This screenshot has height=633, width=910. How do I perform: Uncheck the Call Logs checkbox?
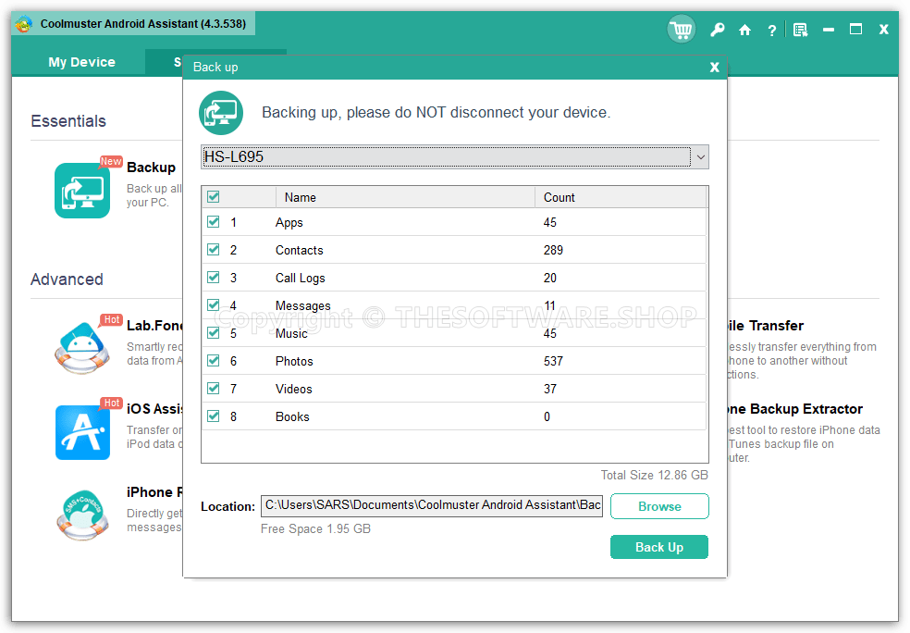214,278
